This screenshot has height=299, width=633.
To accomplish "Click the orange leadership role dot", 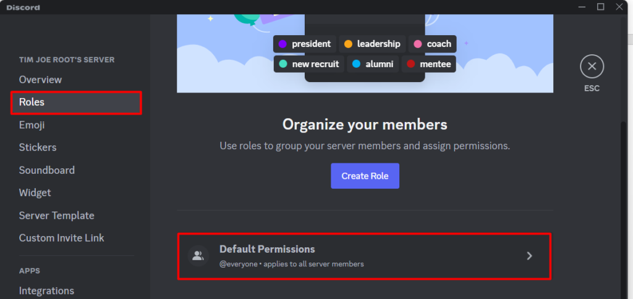I will pos(348,44).
